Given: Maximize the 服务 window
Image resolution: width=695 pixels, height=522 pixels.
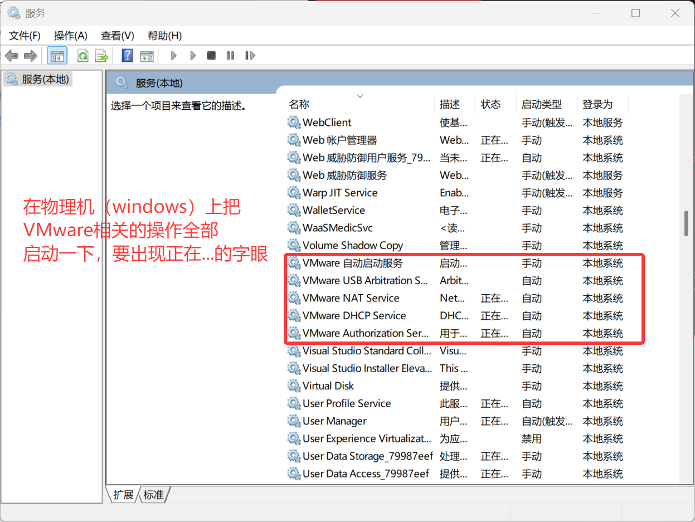Looking at the screenshot, I should pos(635,13).
